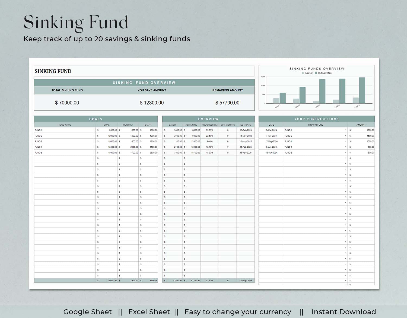The width and height of the screenshot is (407, 318).
Task: Select the 18000.00 goal cell for FUND 5
Action: click(106, 152)
